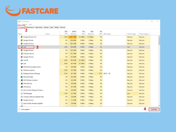Click the Microsoft Edge icon
Image resolution: width=176 pixels, height=132 pixels.
point(22,77)
